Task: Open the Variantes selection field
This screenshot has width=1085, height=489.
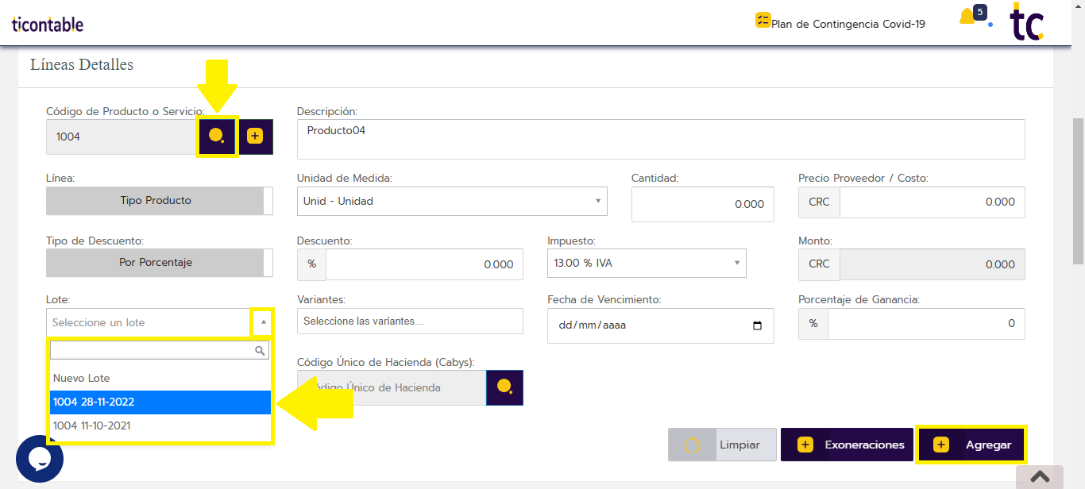Action: [410, 322]
